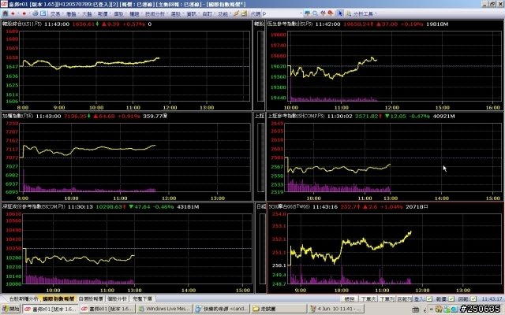The width and height of the screenshot is (505, 315).
Task: Click the Hang Seng value 19658.24
Action: pyautogui.click(x=357, y=24)
